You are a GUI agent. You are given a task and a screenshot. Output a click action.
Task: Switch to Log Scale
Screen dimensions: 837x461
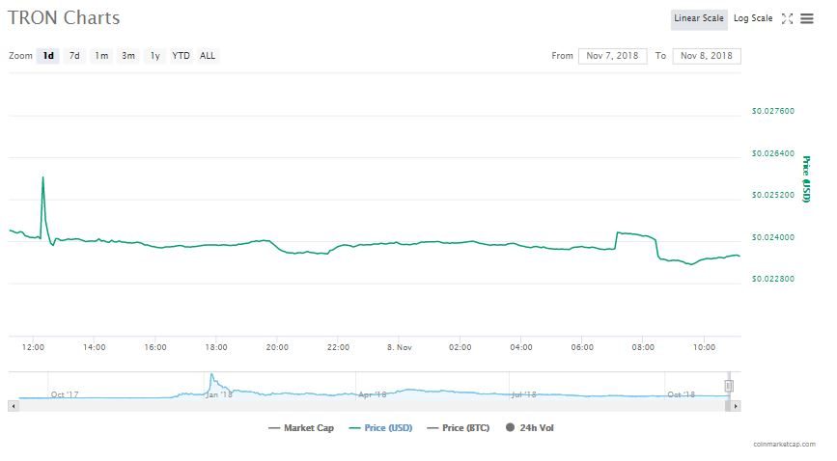753,18
